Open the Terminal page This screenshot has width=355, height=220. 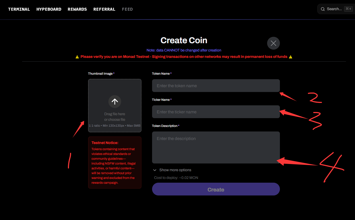(x=19, y=9)
